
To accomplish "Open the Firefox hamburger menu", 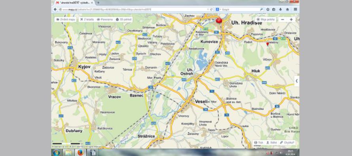I will pyautogui.click(x=295, y=9).
